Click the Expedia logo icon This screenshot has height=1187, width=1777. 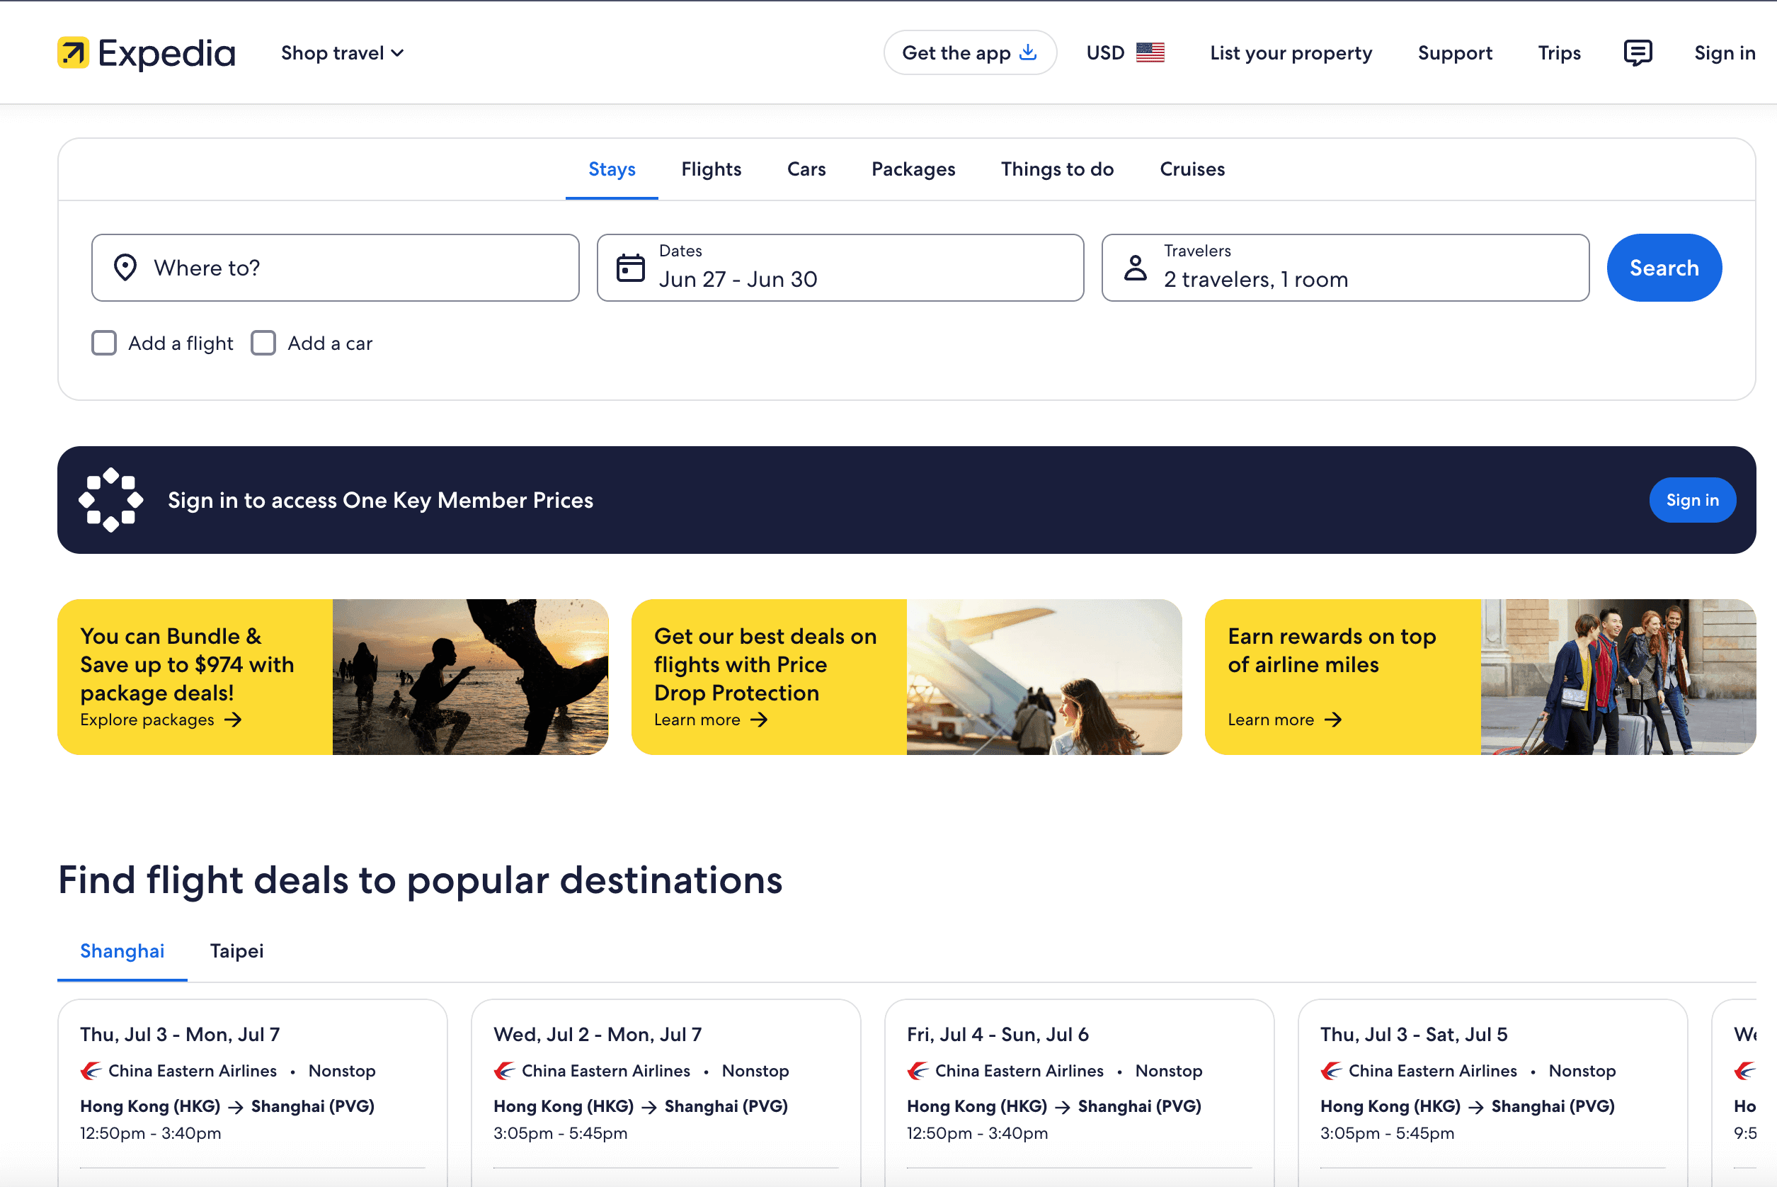[x=74, y=53]
